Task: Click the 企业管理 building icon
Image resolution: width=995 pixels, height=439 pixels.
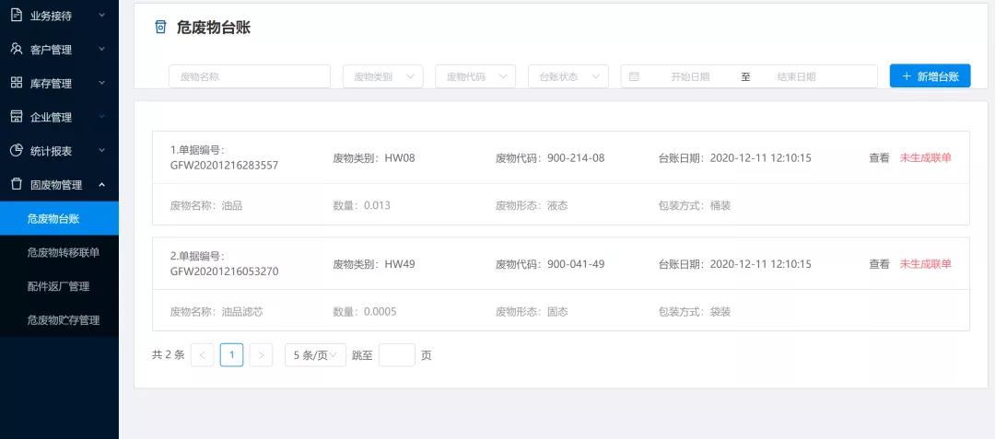Action: point(17,117)
